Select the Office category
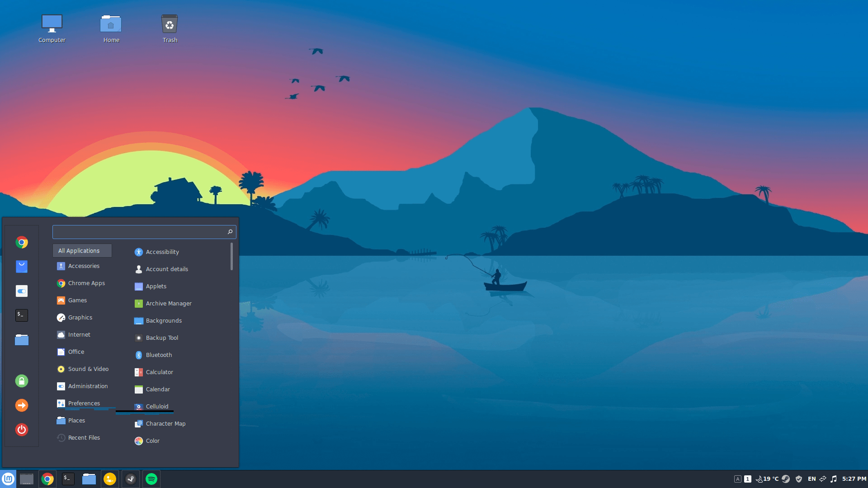This screenshot has width=868, height=488. (x=82, y=352)
